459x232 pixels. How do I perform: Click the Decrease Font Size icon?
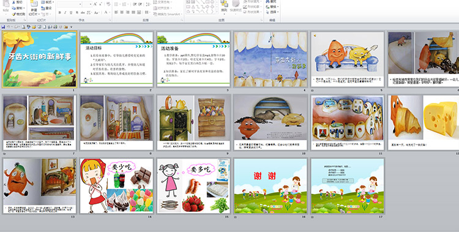coord(102,4)
